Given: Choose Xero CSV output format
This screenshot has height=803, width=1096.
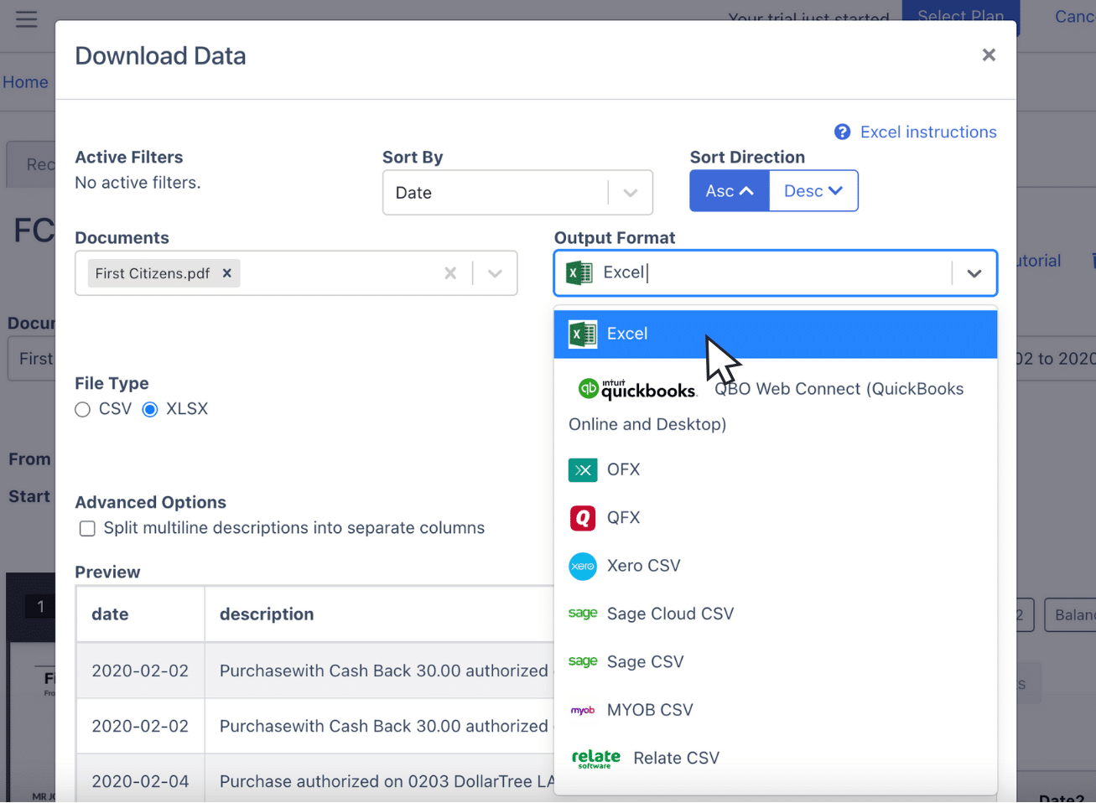Looking at the screenshot, I should point(776,566).
